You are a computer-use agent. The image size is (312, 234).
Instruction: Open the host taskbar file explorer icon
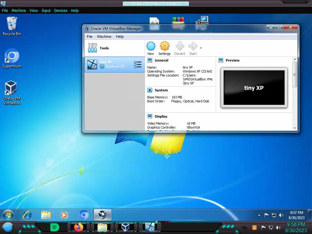point(102,227)
